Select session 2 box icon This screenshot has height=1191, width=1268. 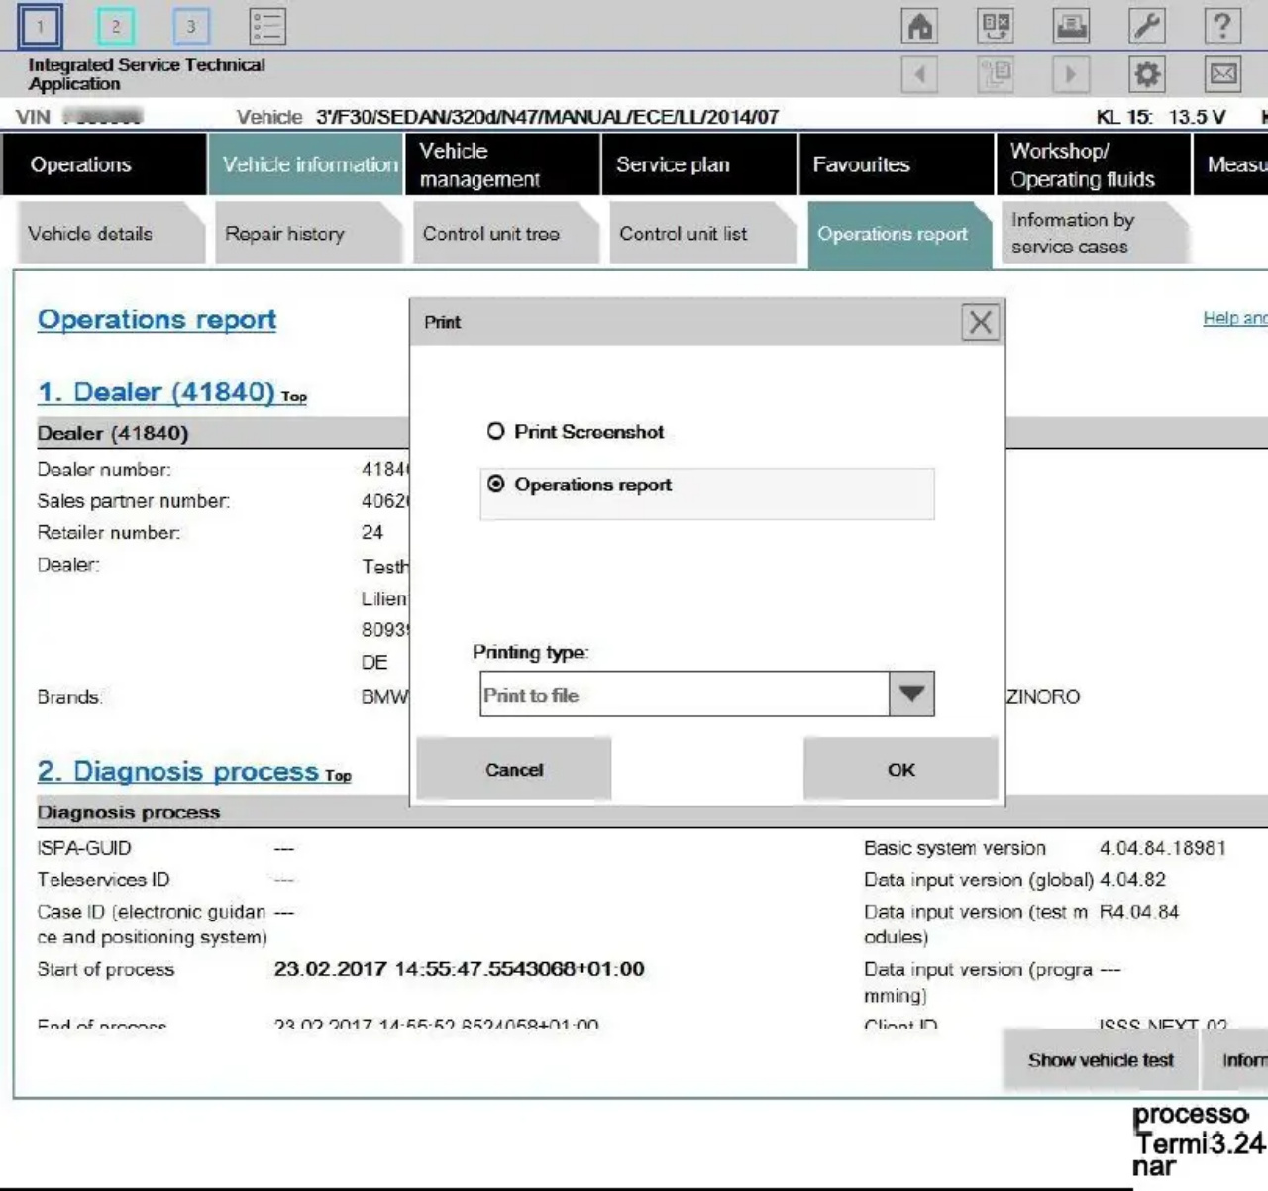pyautogui.click(x=116, y=26)
